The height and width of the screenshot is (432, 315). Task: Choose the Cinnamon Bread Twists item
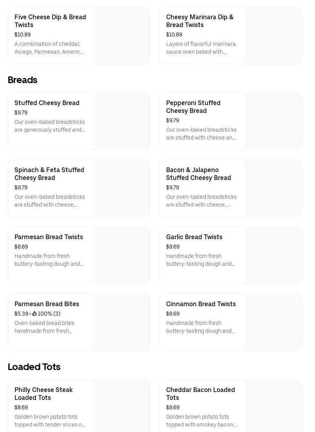tap(201, 304)
